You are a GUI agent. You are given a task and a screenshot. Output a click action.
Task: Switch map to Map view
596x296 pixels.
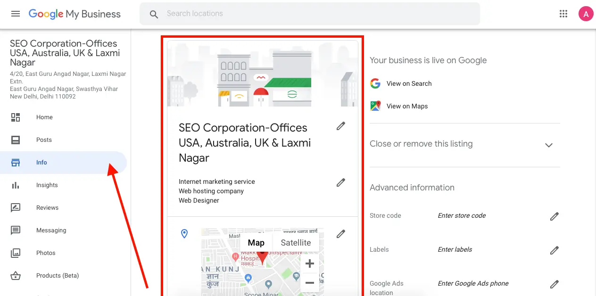pyautogui.click(x=256, y=243)
